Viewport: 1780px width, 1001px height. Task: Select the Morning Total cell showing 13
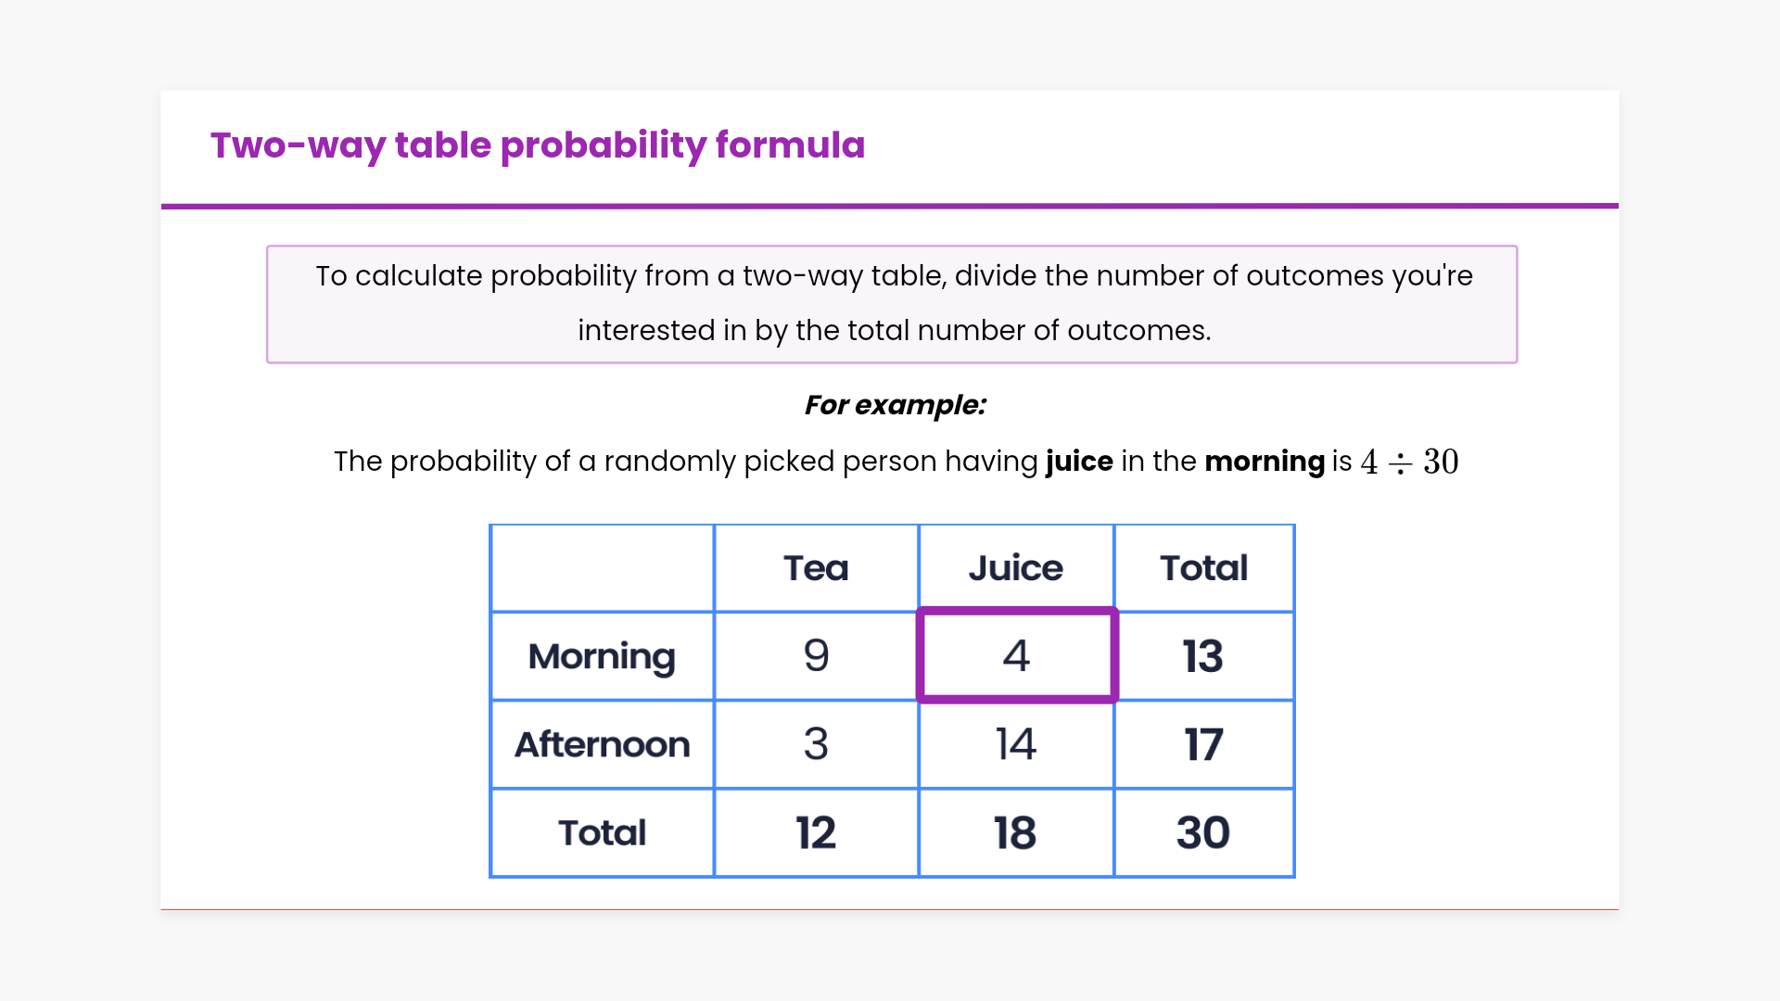(1203, 656)
